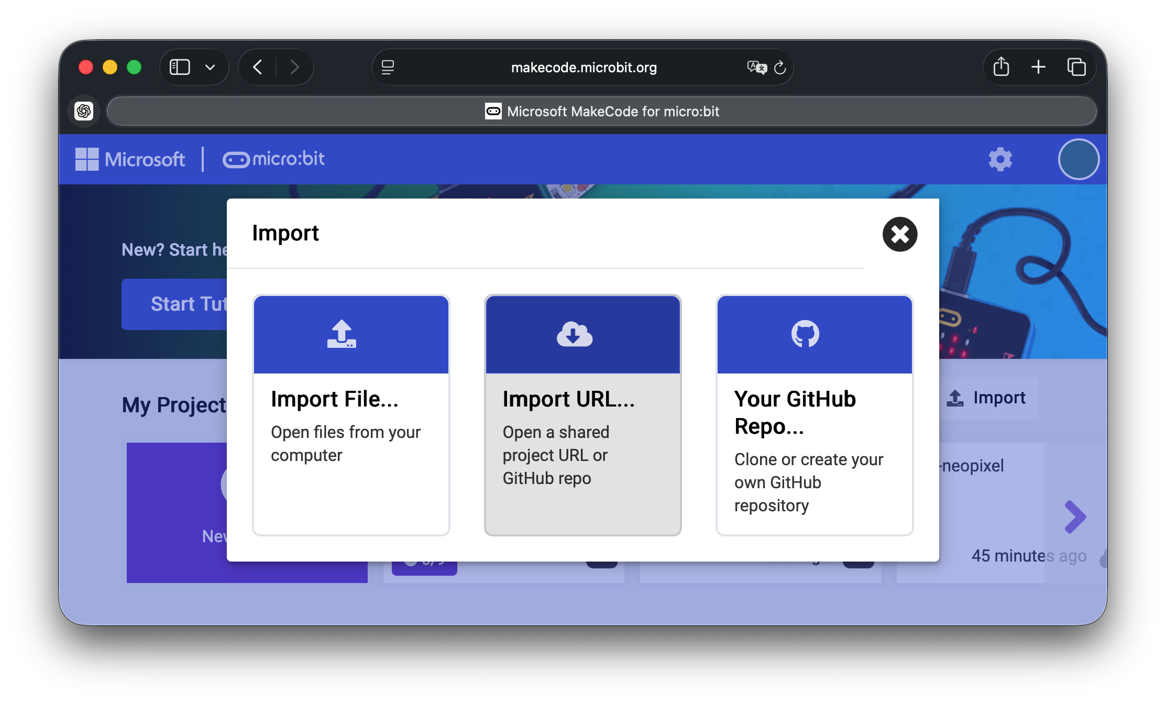Go back to previous page
The width and height of the screenshot is (1166, 703).
(257, 67)
